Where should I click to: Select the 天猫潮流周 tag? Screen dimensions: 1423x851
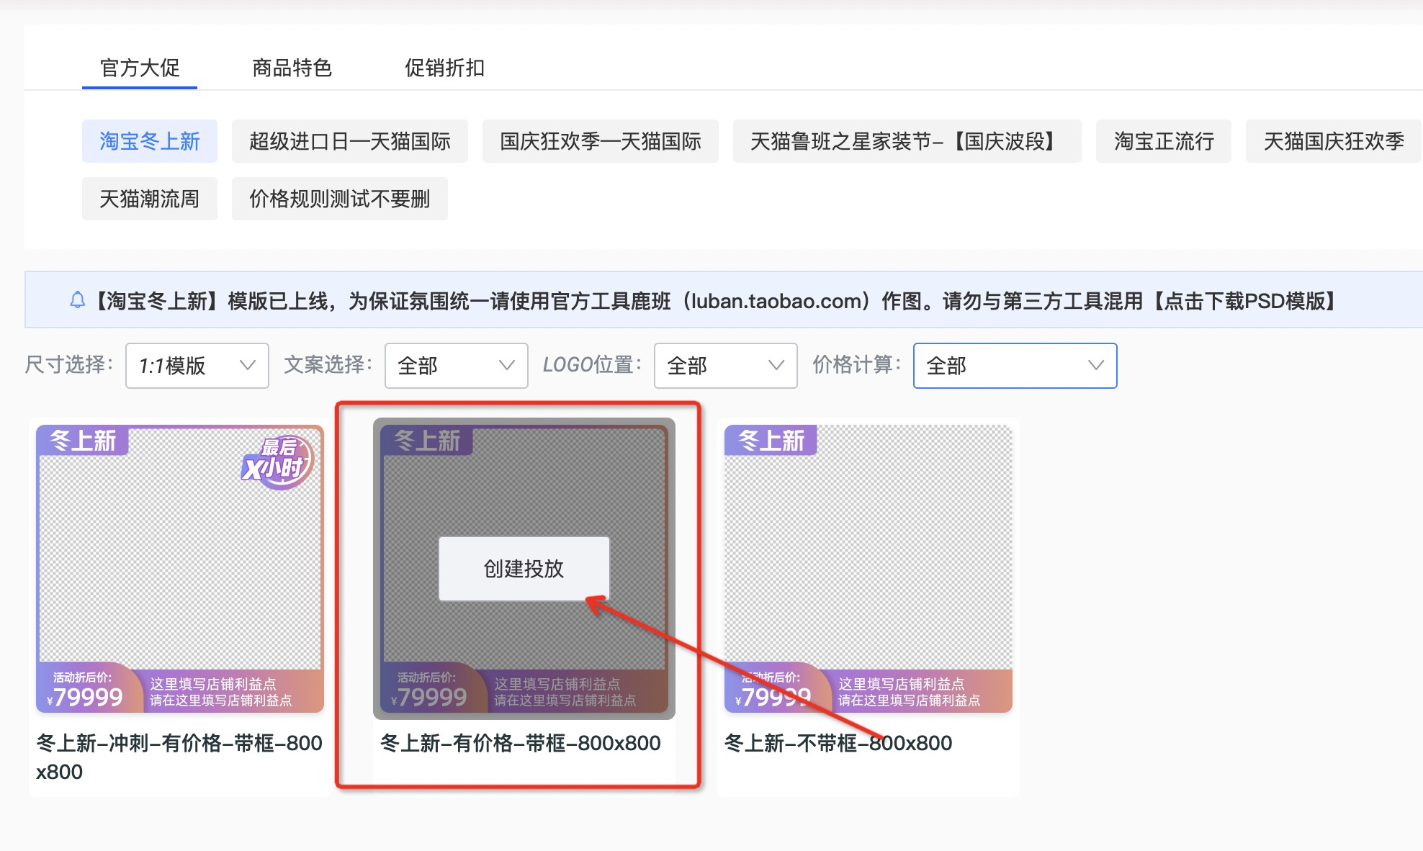coord(150,199)
